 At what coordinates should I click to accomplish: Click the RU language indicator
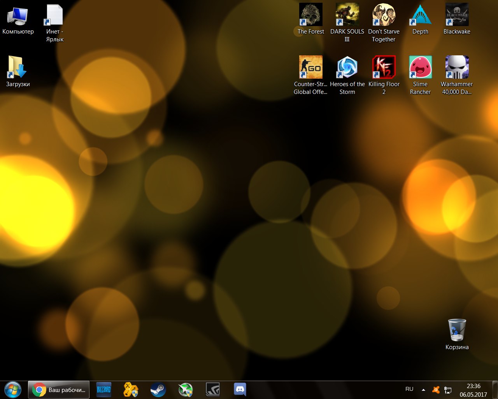click(409, 389)
